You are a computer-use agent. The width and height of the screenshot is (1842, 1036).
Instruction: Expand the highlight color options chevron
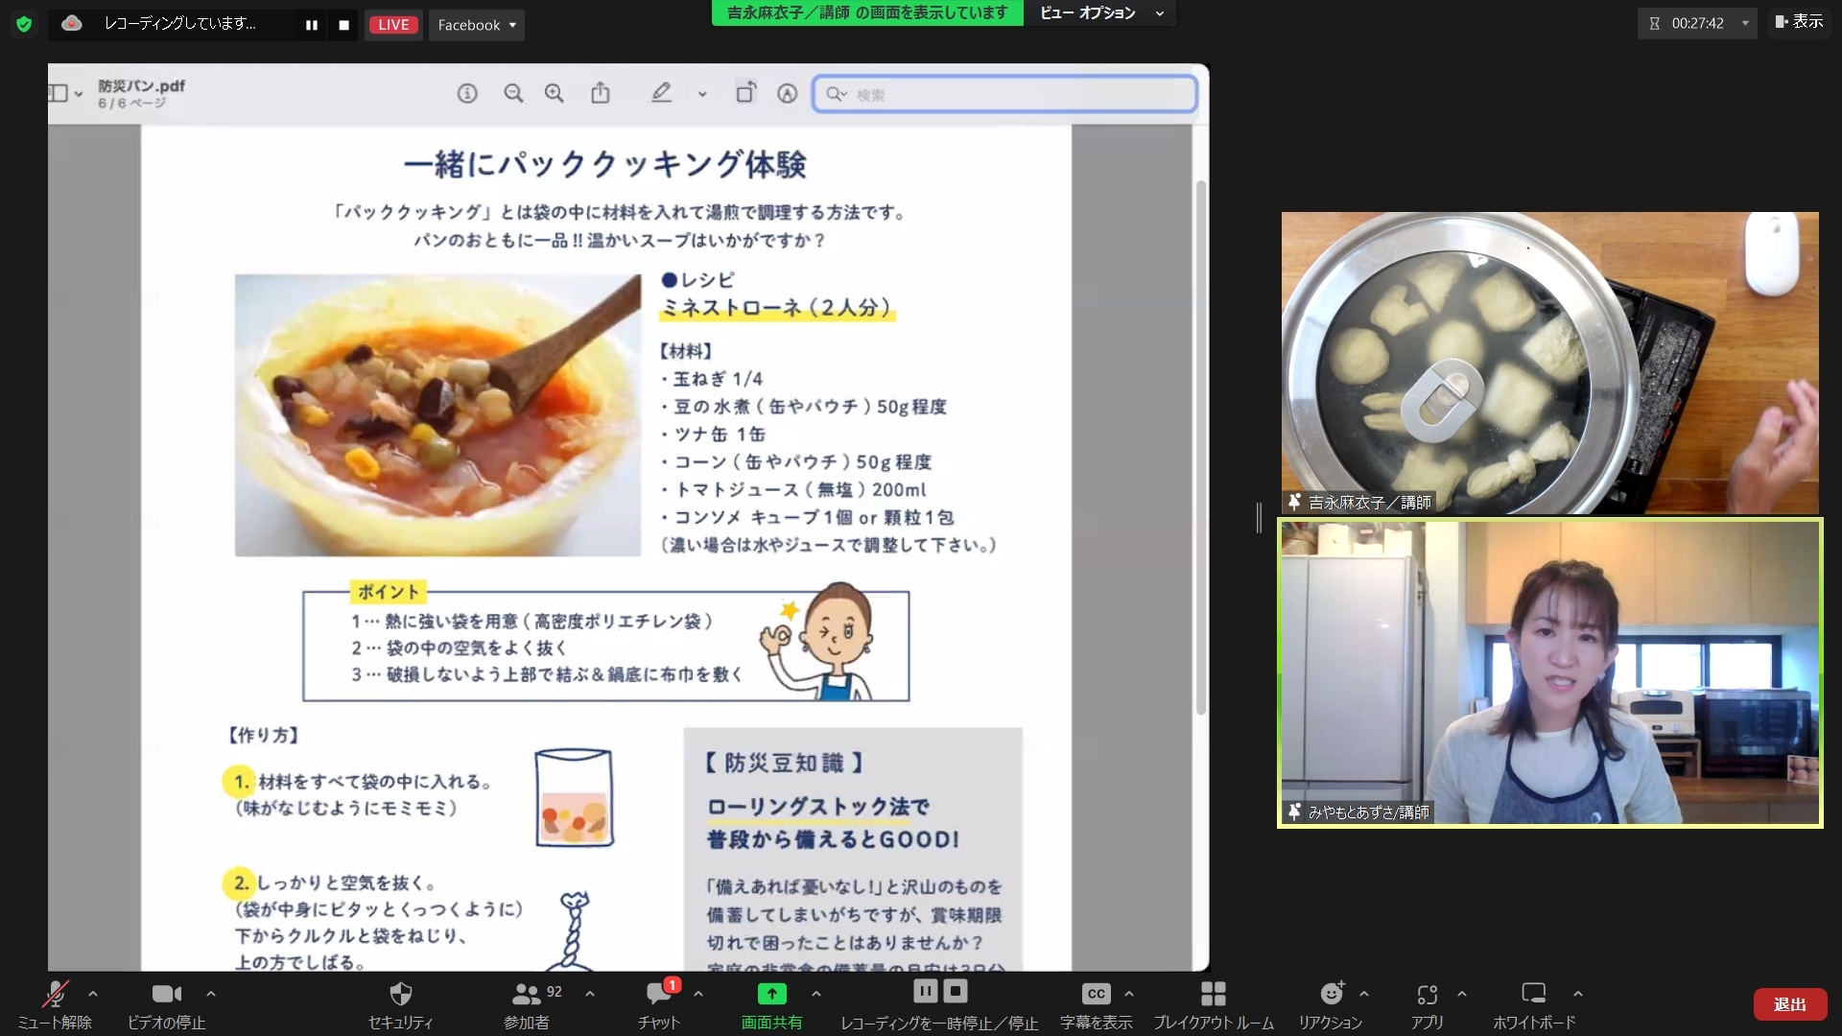(702, 94)
